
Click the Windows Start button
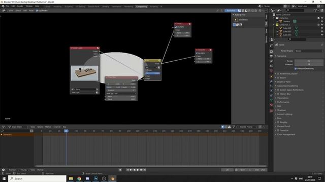coord(4,178)
